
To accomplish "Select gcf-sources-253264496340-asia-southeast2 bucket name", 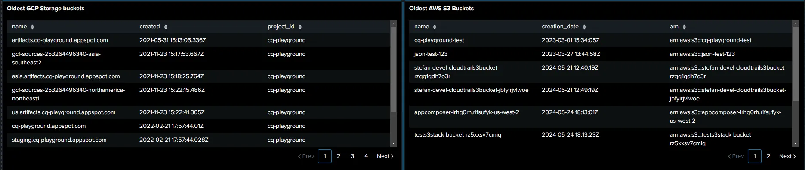I will click(x=56, y=58).
